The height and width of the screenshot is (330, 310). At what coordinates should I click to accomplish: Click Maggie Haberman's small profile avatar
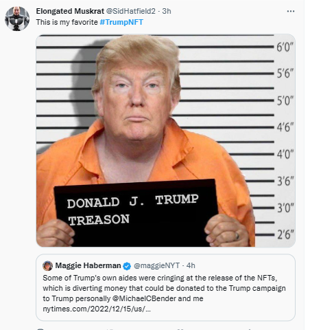[x=47, y=265]
